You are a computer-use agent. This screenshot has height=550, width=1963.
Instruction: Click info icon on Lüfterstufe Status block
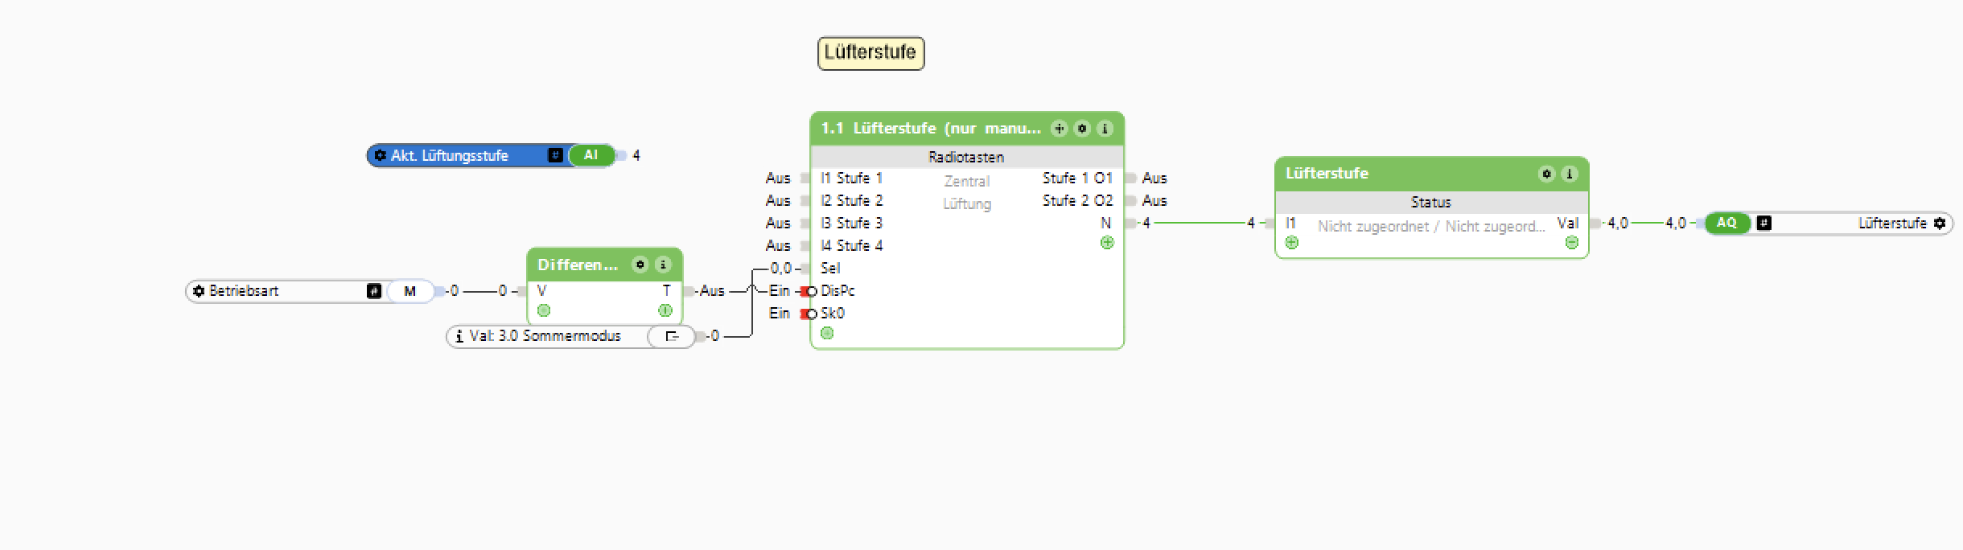pos(1569,174)
